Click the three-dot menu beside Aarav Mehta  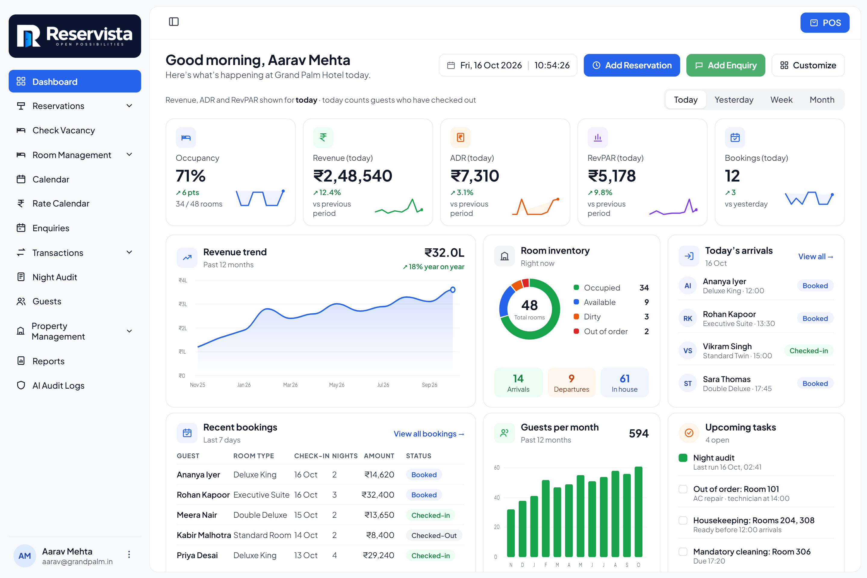point(129,555)
